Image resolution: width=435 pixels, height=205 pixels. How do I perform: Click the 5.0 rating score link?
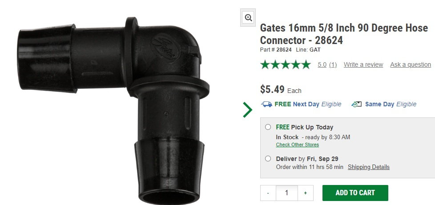pos(322,64)
